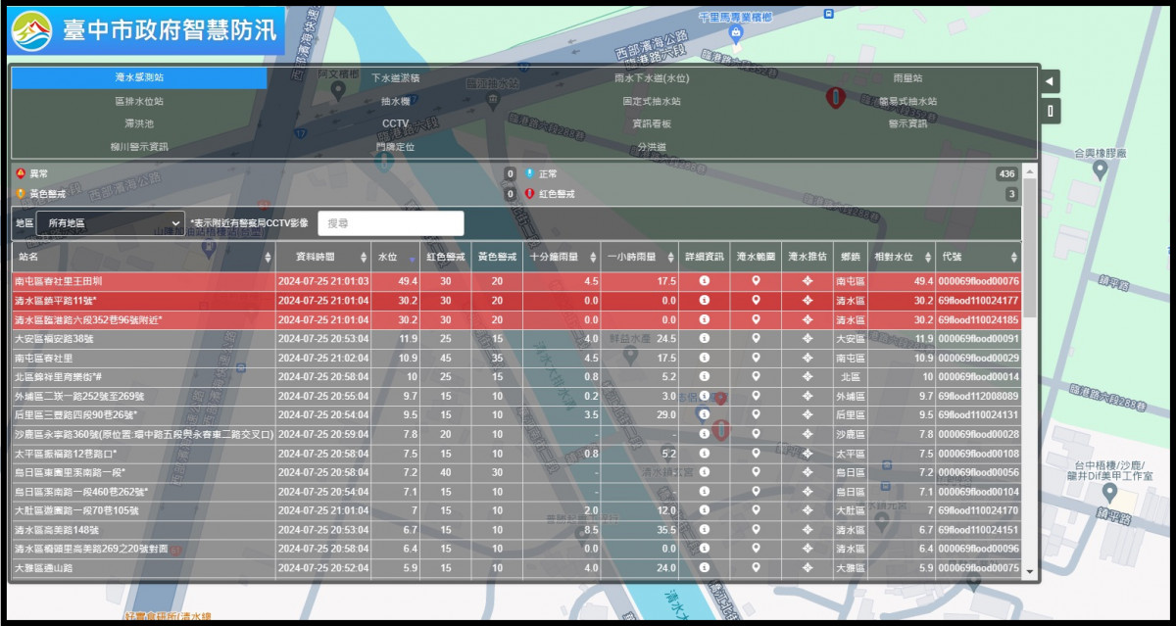The height and width of the screenshot is (626, 1176).
Task: Open the 區排水位站 tab
Action: [x=139, y=101]
